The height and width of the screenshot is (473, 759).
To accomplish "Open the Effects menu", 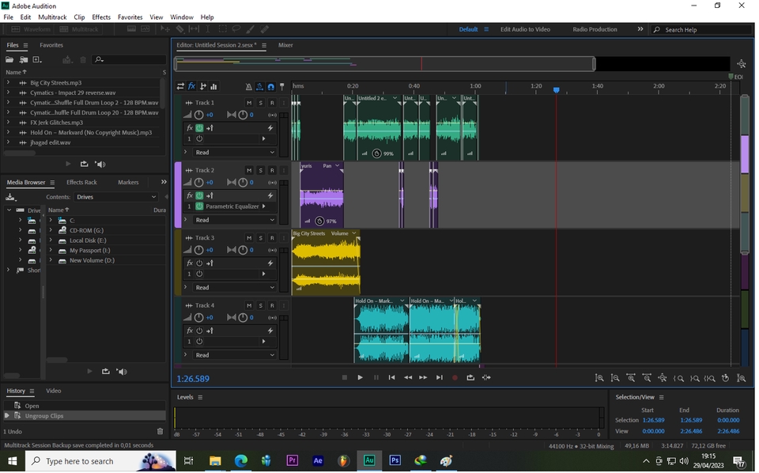I will pyautogui.click(x=101, y=17).
